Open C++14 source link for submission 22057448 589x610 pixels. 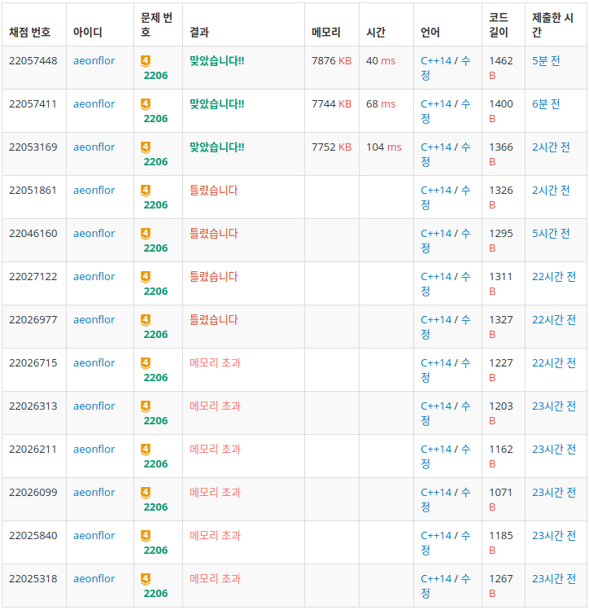[436, 61]
